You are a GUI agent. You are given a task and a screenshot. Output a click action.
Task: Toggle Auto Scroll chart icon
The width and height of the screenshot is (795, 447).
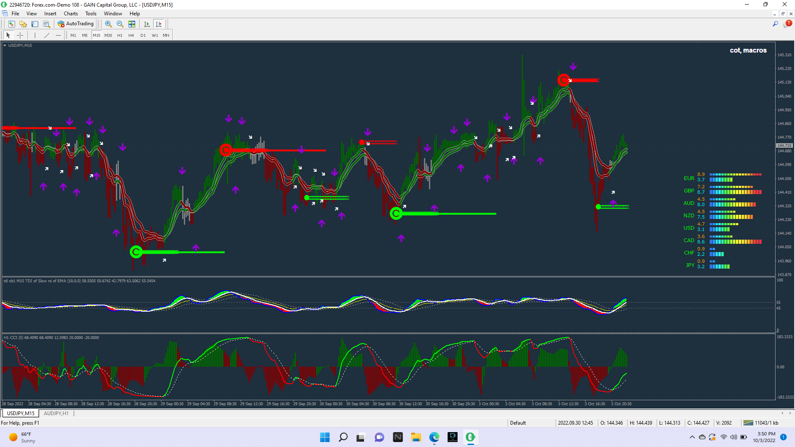click(147, 24)
